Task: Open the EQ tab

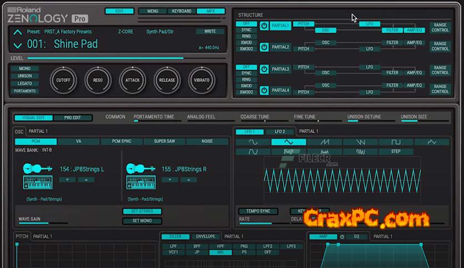Action: coord(356,236)
